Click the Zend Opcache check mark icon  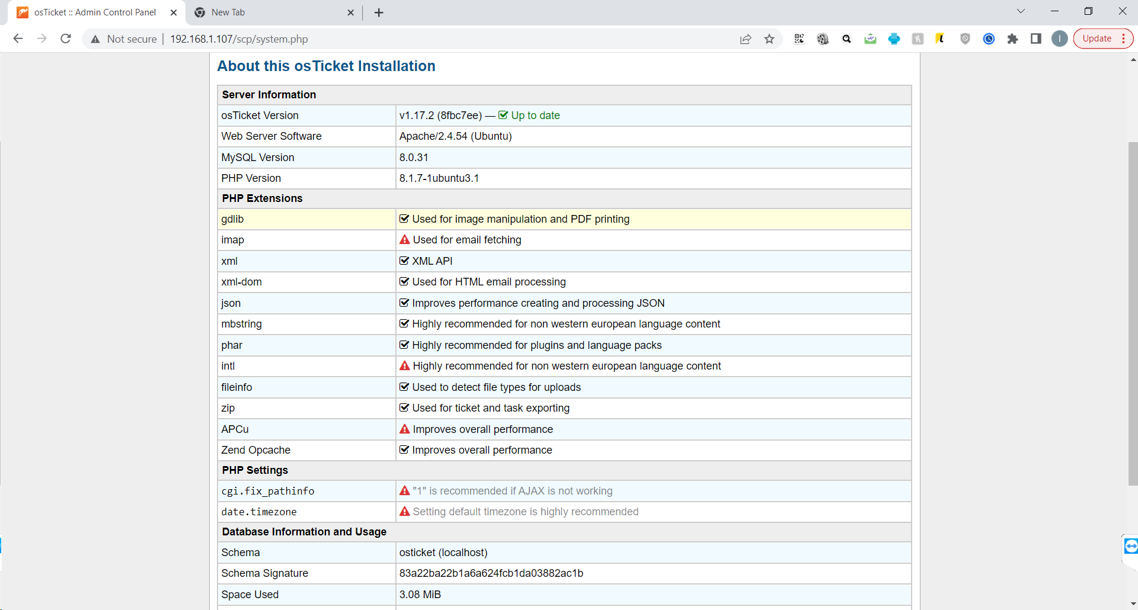pos(404,450)
